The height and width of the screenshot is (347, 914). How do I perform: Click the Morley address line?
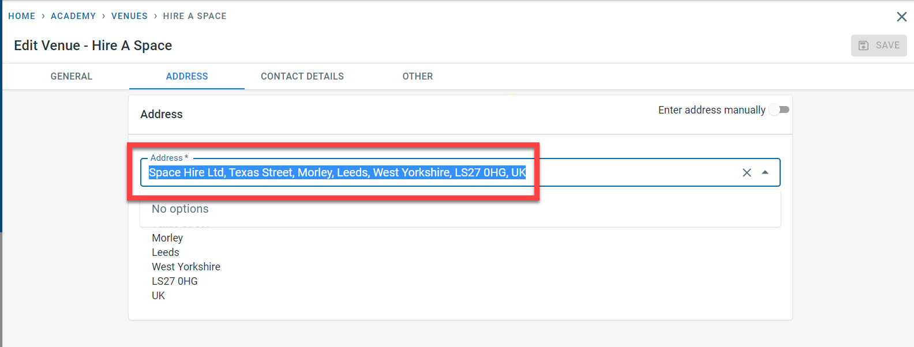point(167,238)
